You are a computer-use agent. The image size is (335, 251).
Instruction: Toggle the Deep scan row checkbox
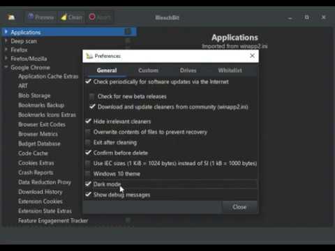[x=128, y=40]
